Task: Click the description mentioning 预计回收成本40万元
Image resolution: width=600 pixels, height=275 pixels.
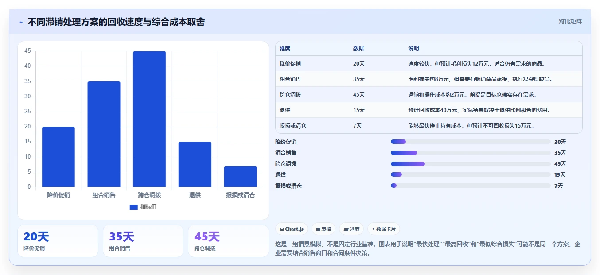Action: 479,110
